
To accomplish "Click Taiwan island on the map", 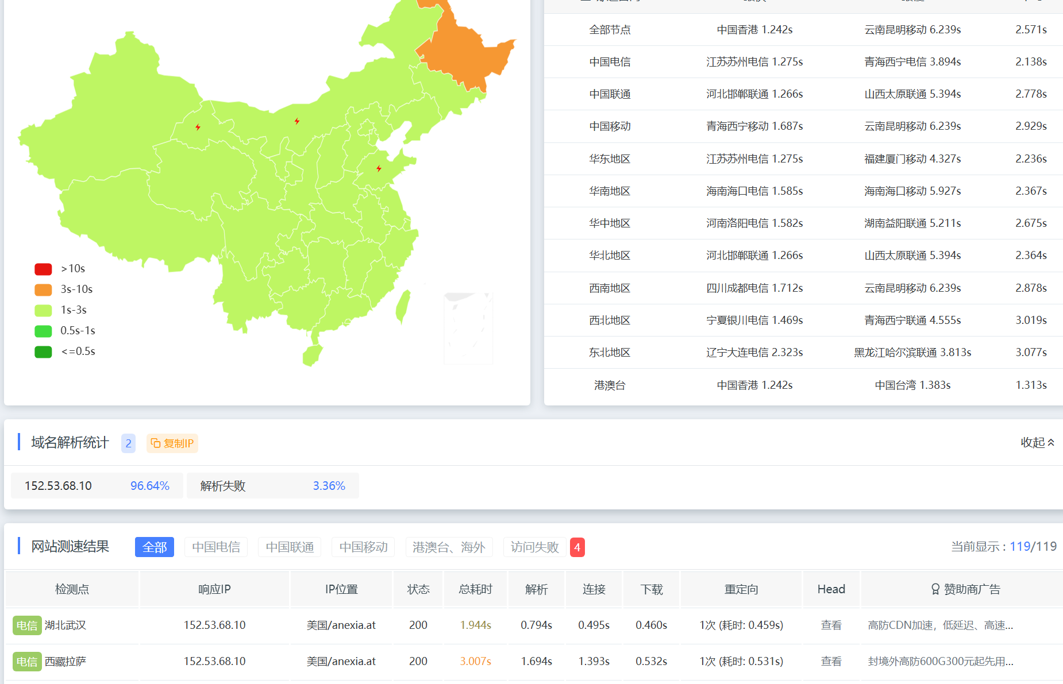I will point(403,306).
